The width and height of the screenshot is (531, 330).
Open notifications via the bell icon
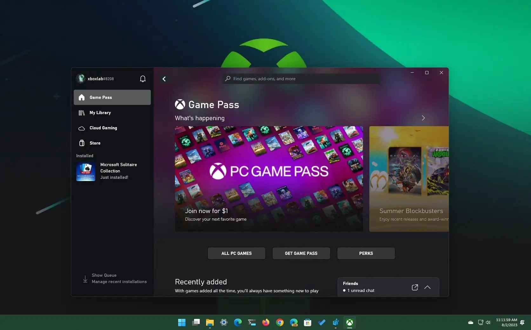point(142,79)
